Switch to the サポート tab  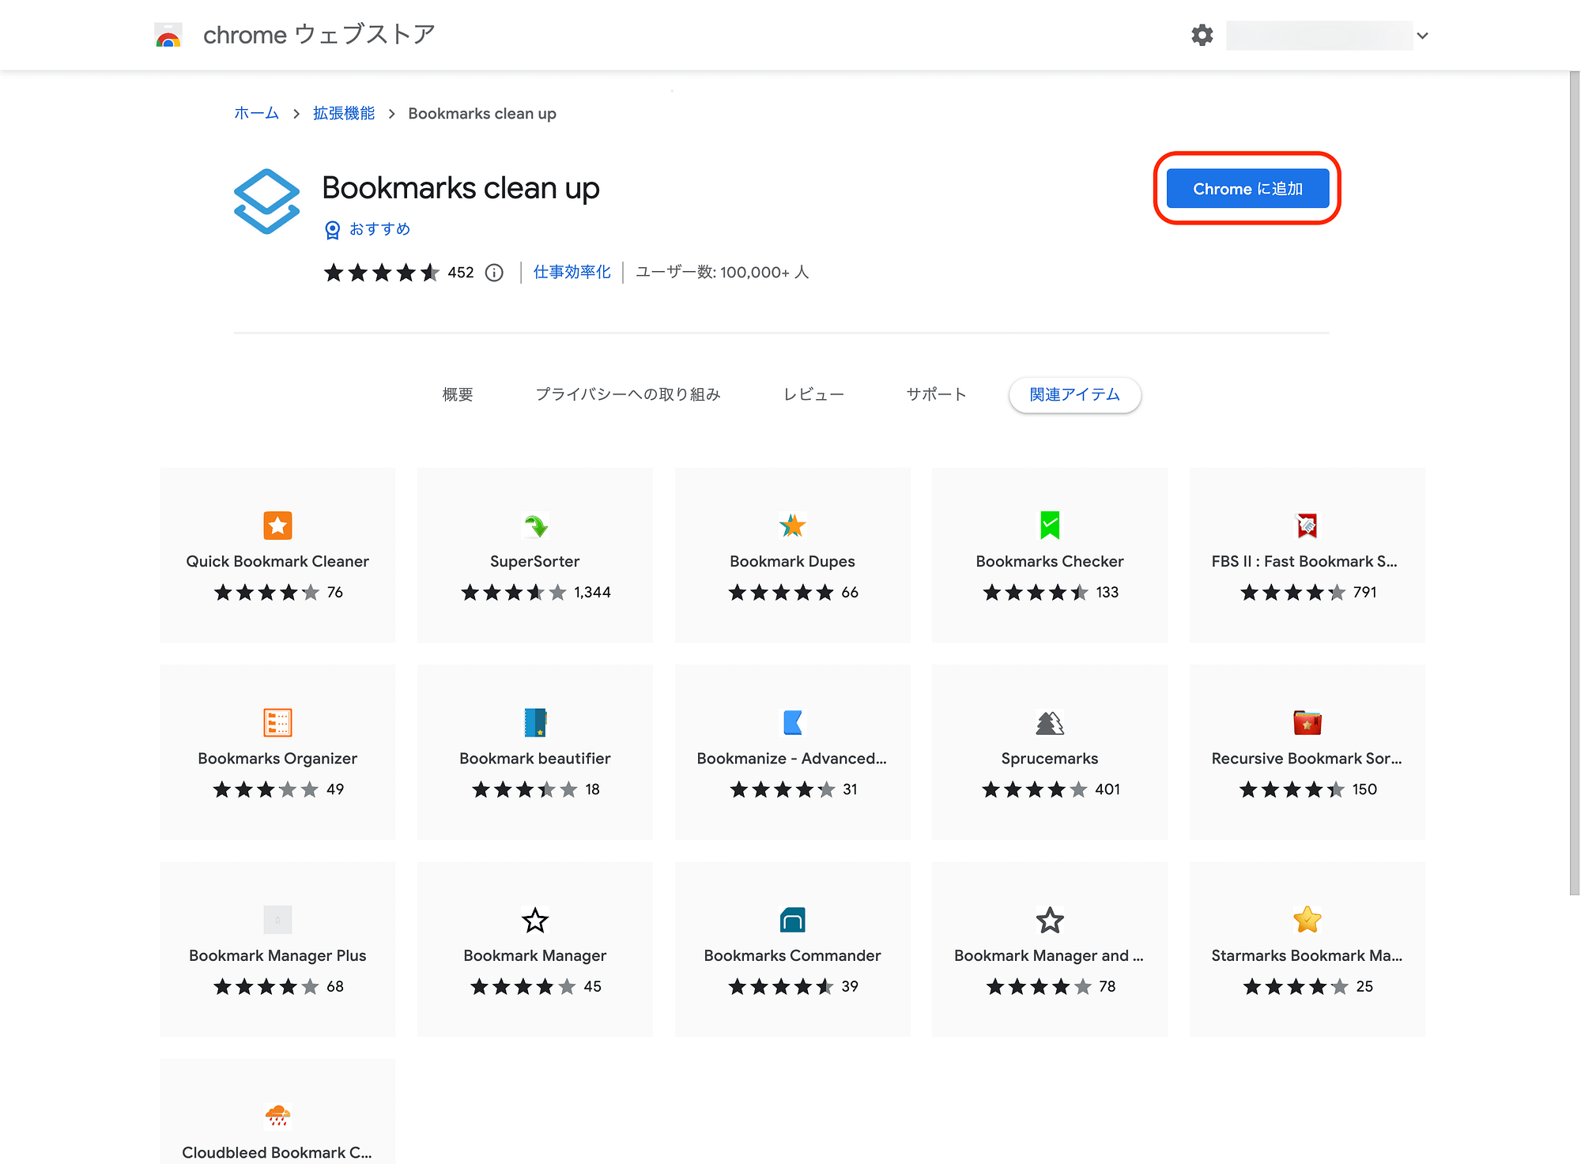[936, 394]
